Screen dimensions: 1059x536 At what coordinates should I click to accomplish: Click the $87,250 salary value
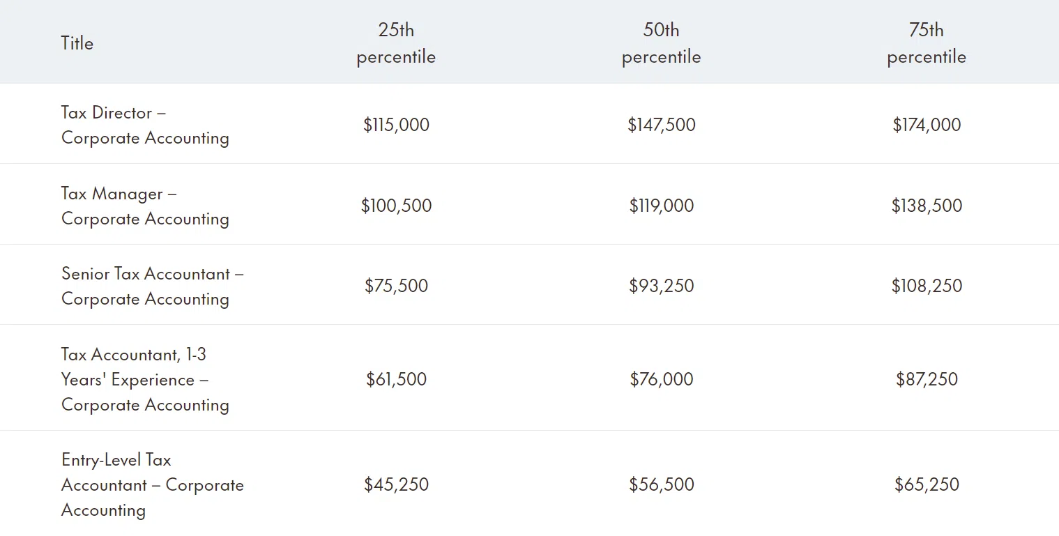pos(927,380)
